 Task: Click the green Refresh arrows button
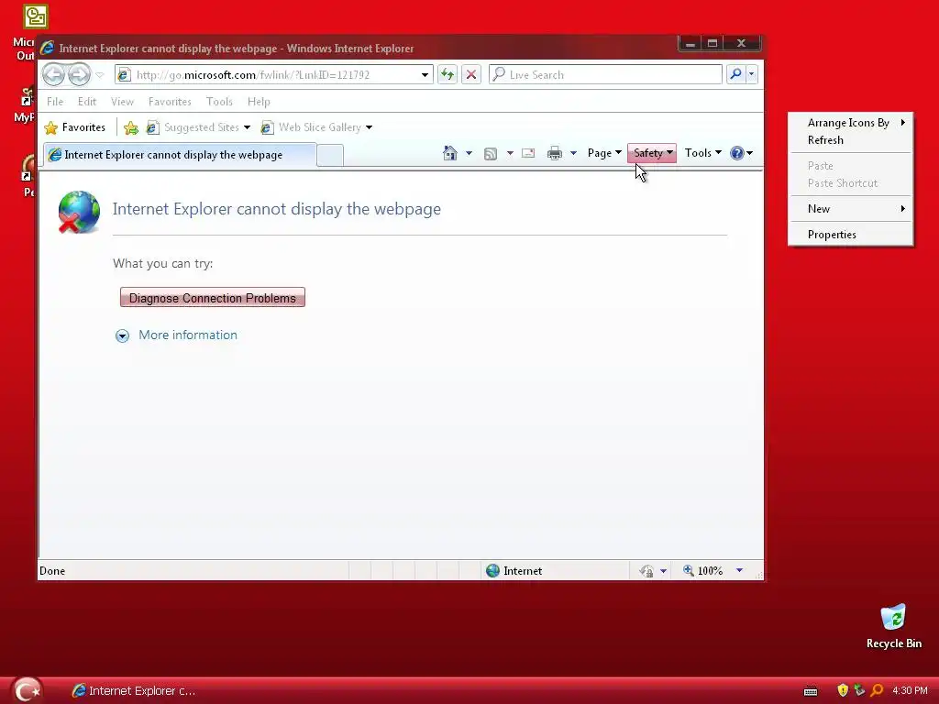point(447,75)
